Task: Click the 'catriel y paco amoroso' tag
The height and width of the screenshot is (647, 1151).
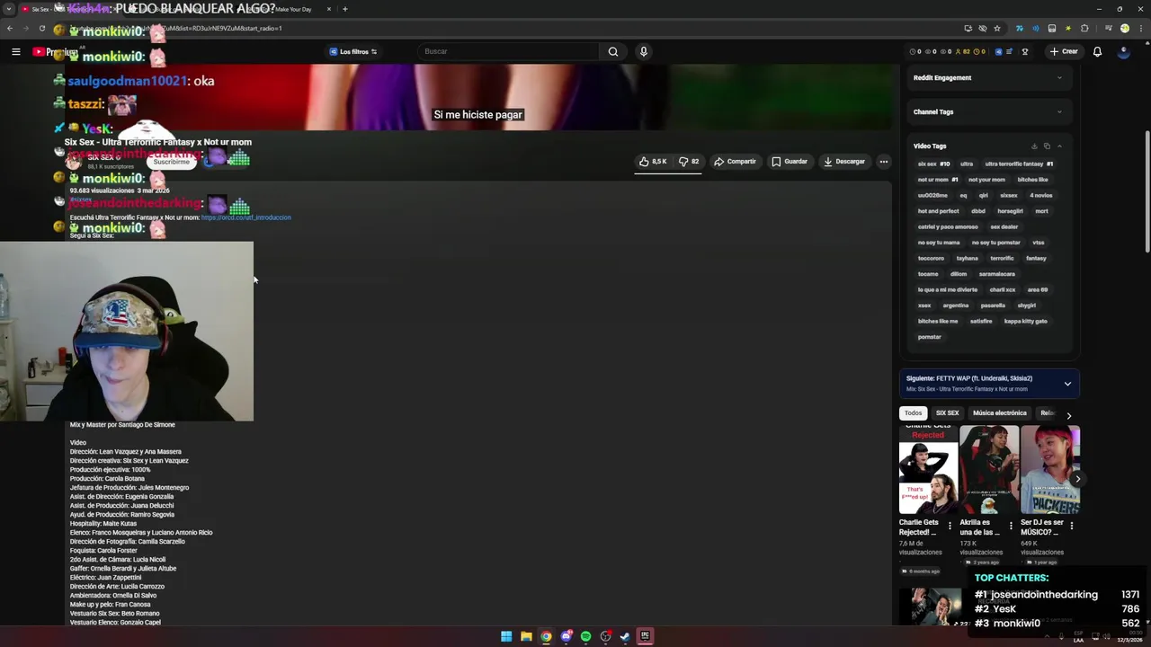Action: pyautogui.click(x=948, y=227)
